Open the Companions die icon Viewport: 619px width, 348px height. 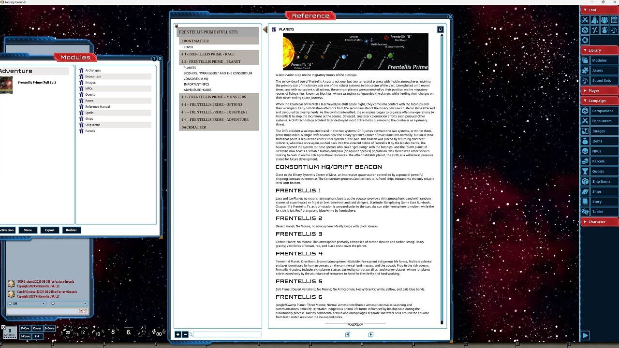pyautogui.click(x=585, y=111)
